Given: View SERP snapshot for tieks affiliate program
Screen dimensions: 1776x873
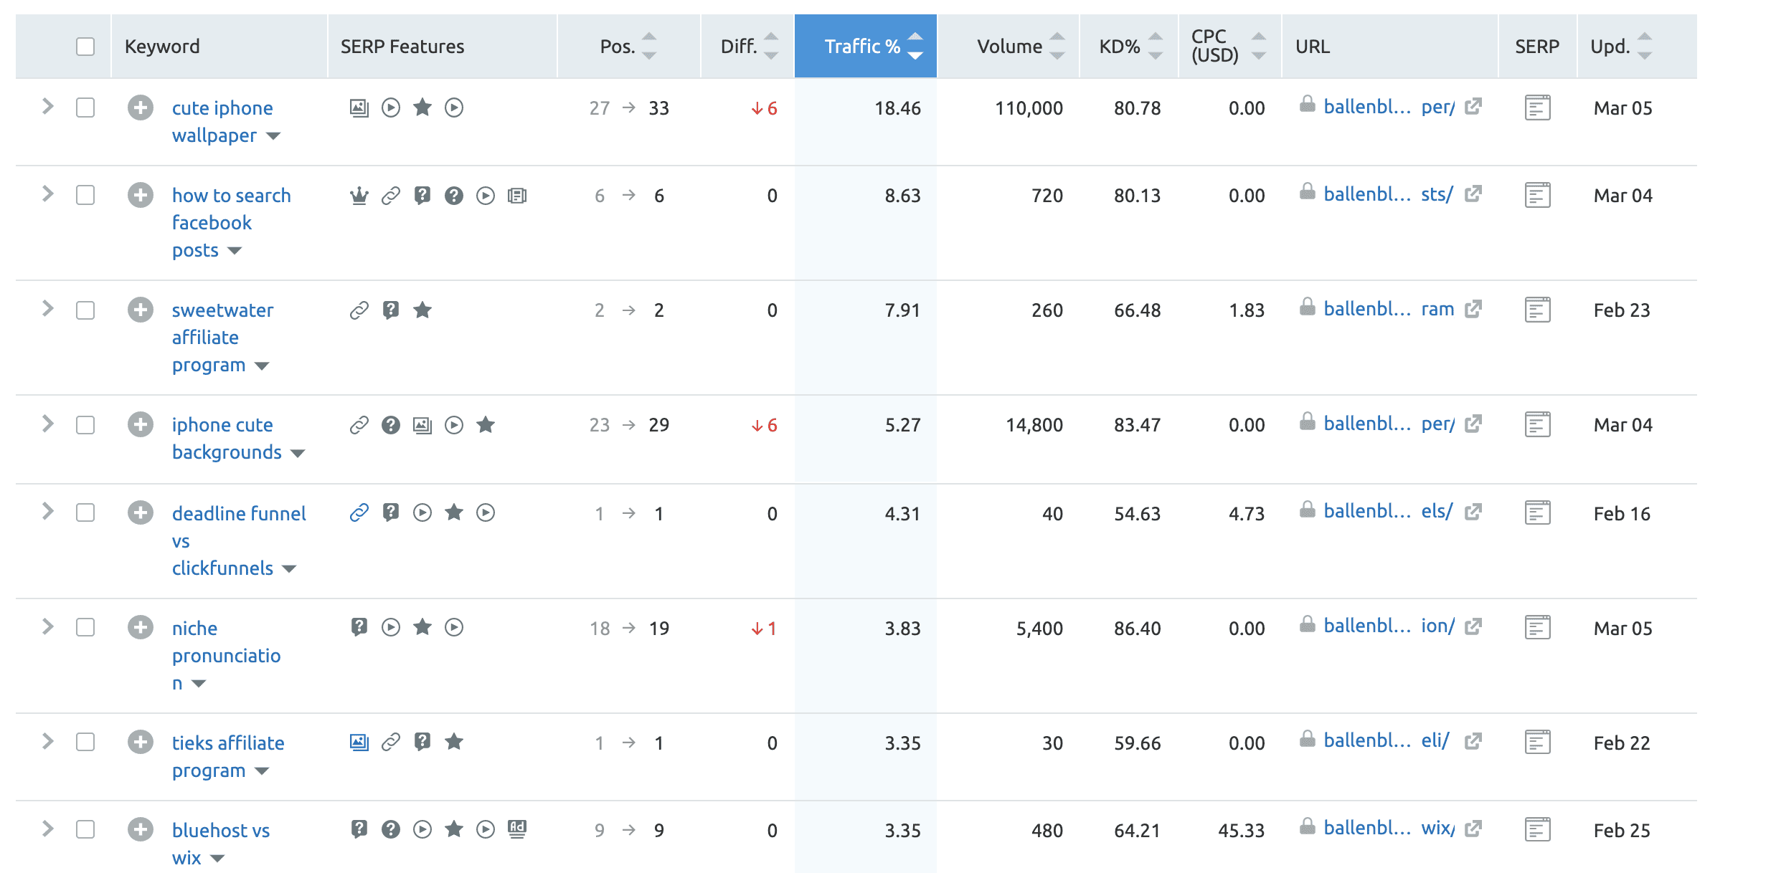Looking at the screenshot, I should 1537,742.
